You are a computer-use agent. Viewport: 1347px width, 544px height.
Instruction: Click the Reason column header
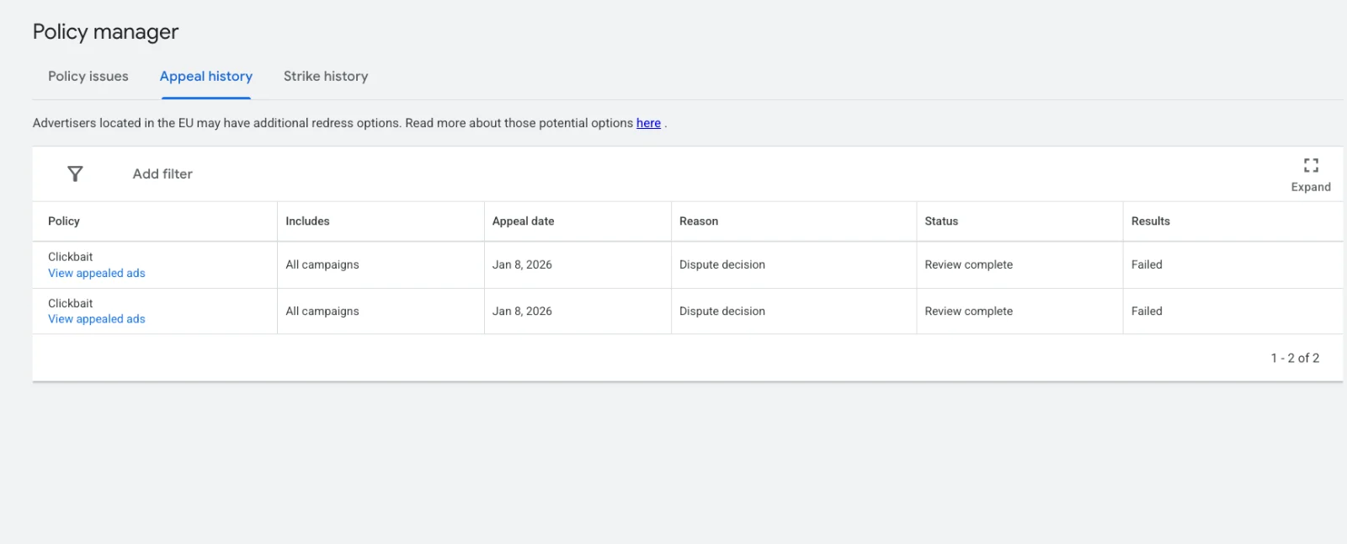(x=699, y=221)
